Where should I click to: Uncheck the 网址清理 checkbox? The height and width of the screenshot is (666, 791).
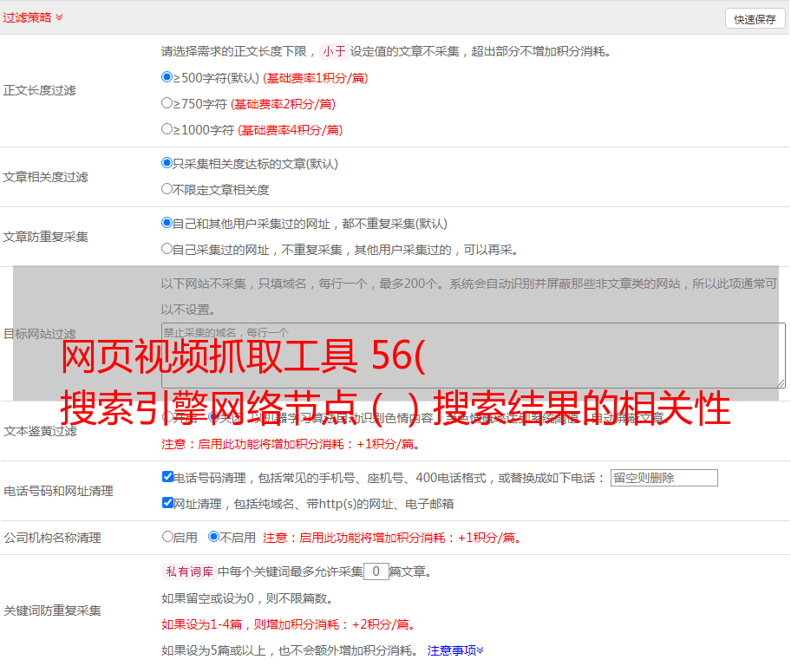(x=168, y=503)
